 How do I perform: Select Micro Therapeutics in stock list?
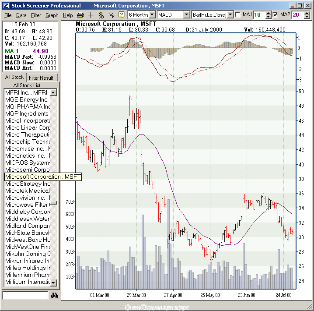coord(27,135)
